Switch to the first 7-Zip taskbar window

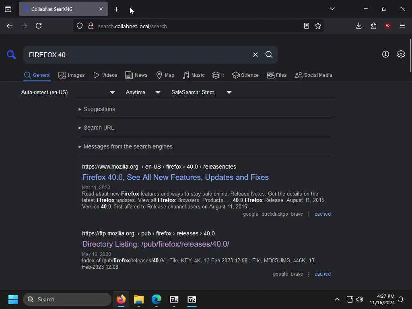pos(174,299)
